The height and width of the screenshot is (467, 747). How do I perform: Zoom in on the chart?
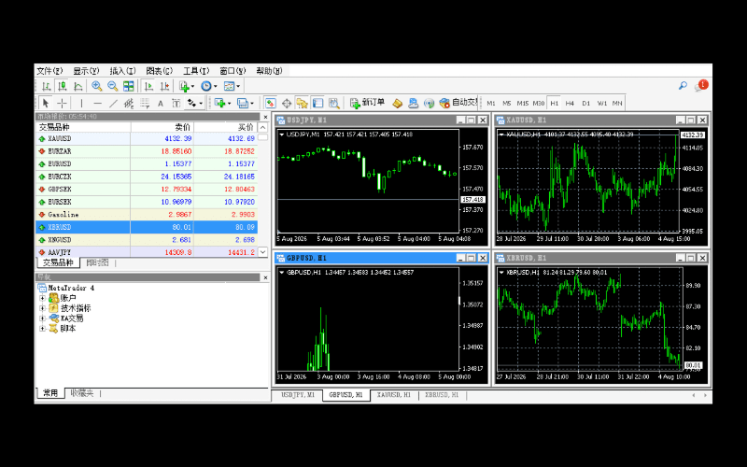pyautogui.click(x=97, y=86)
